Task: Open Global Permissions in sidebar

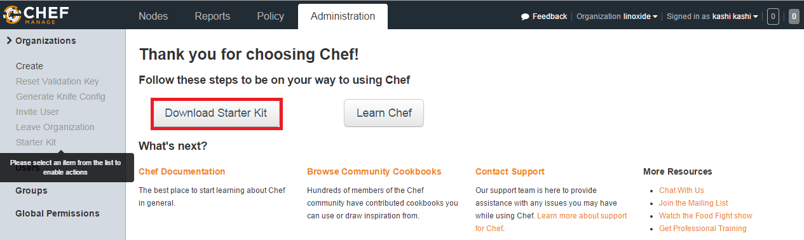Action: point(57,213)
